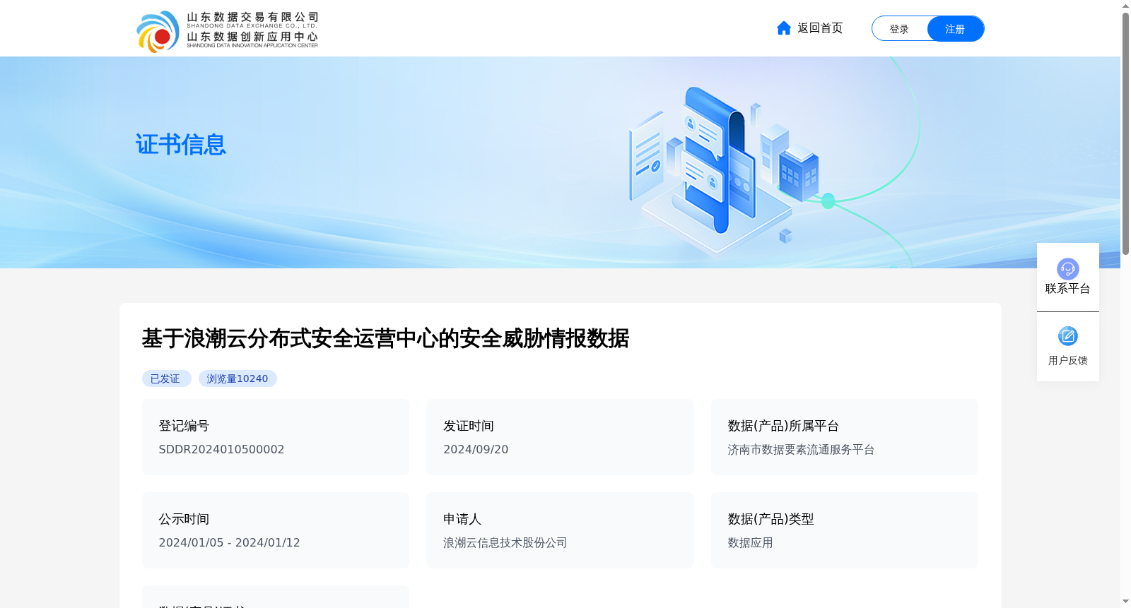Image resolution: width=1131 pixels, height=608 pixels.
Task: Click the 数据(产品)所属平台 label
Action: [x=783, y=426]
